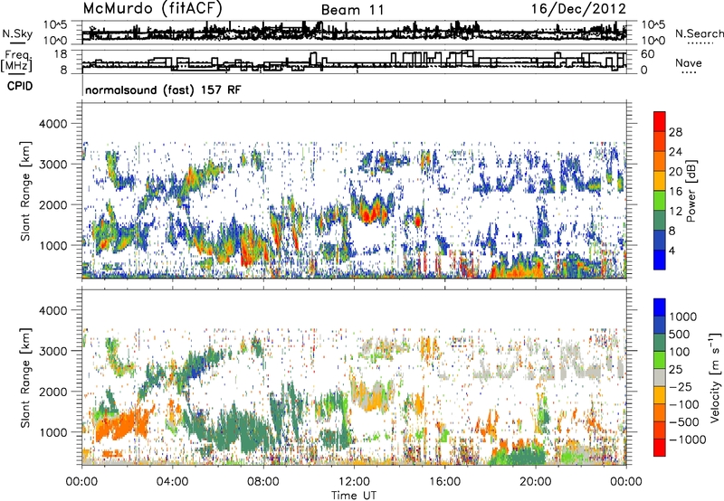Click 'Slant Range [km]' label of velocity plot
This screenshot has width=724, height=501.
click(25, 378)
